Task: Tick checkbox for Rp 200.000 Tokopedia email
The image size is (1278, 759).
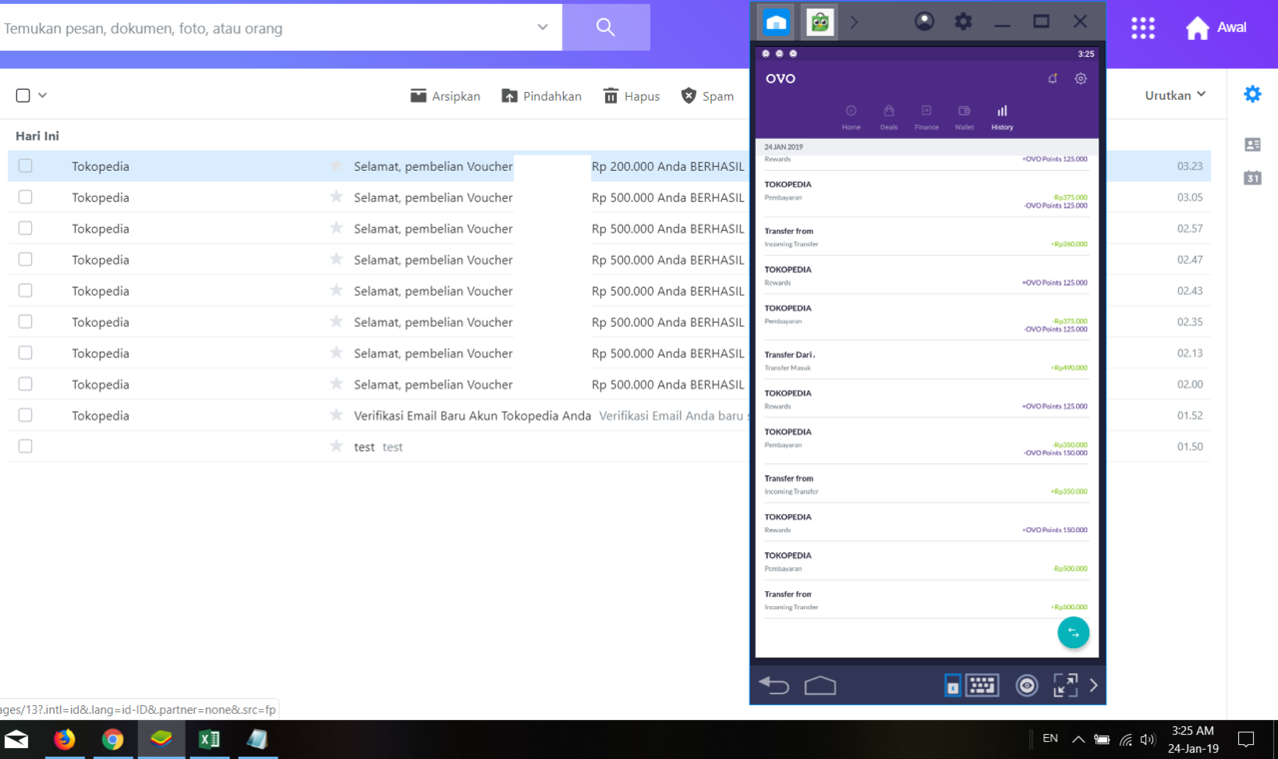Action: (25, 166)
